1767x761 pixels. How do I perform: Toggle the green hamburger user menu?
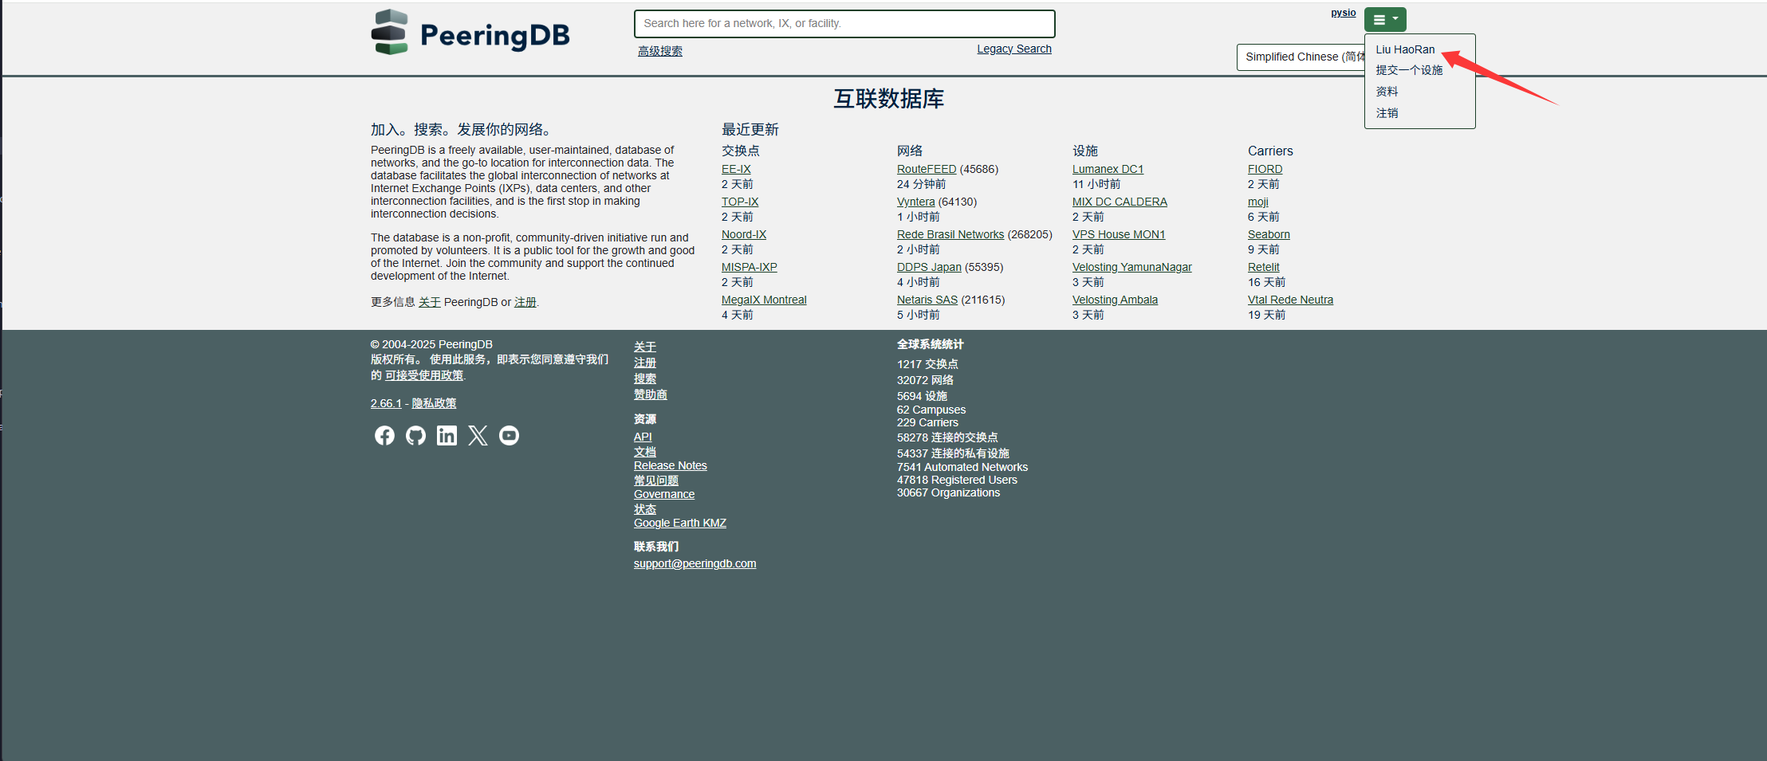(x=1385, y=19)
